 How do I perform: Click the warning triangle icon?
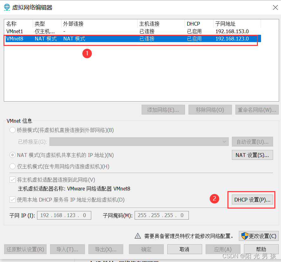click(x=137, y=236)
